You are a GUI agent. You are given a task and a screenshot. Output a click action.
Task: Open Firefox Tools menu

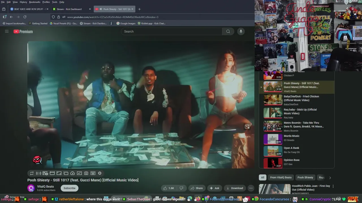(55, 2)
